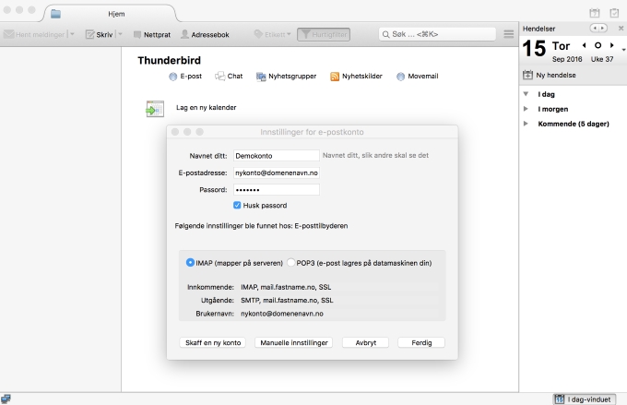Image resolution: width=627 pixels, height=405 pixels.
Task: Set up Nyhetskilder feed account
Action: 356,76
